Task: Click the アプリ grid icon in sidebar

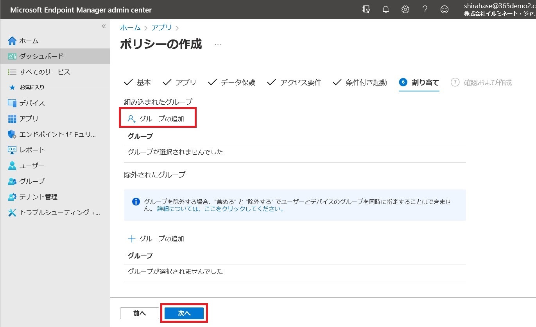Action: coord(12,119)
